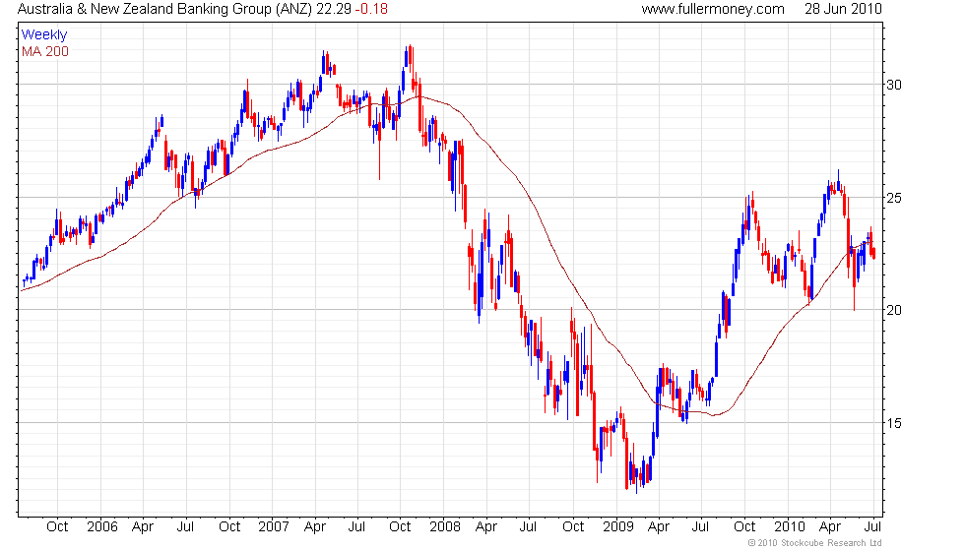Screen dimensions: 965x551
Task: Click the www.fullermoney.com text
Action: pyautogui.click(x=713, y=9)
